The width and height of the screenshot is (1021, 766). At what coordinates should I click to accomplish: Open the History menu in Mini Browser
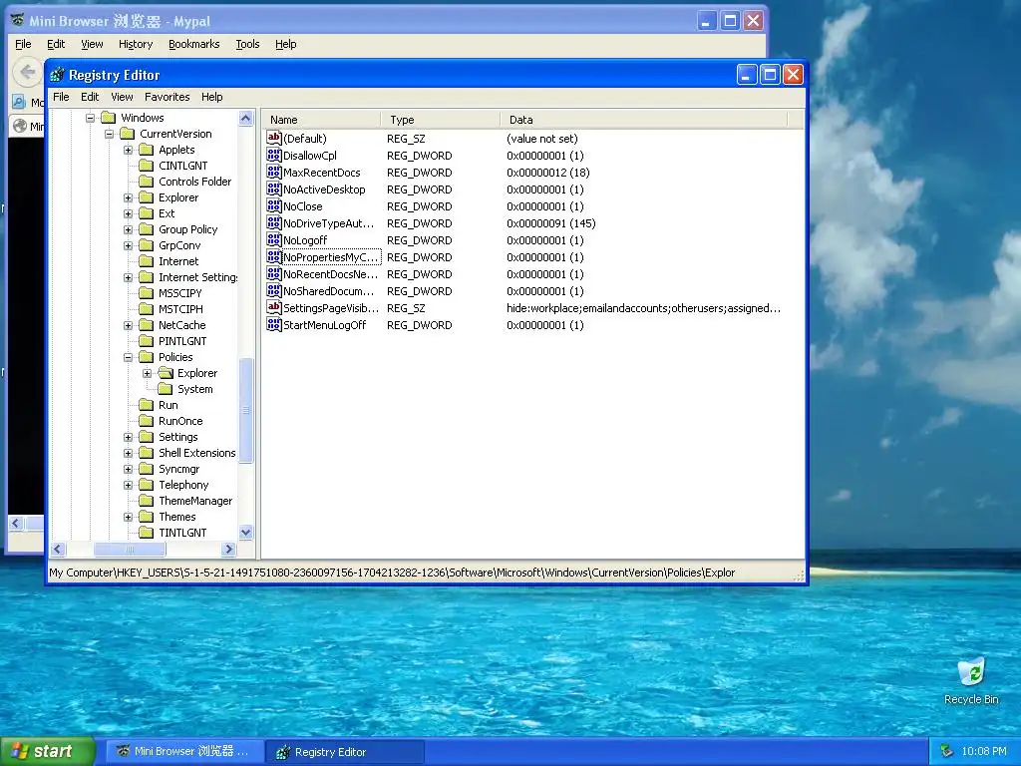click(x=136, y=44)
